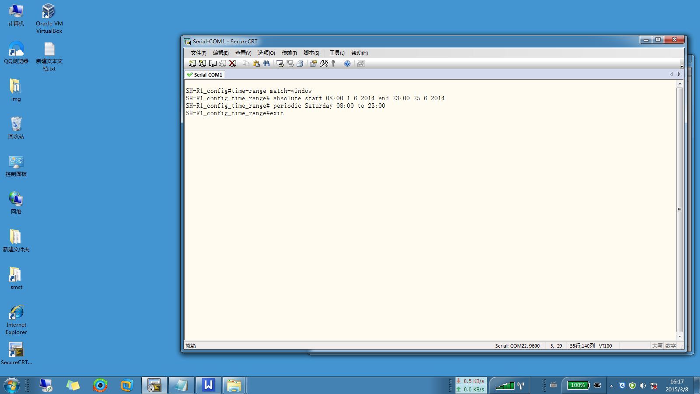This screenshot has height=394, width=700.
Task: Click the Copy toolbar icon
Action: pos(246,63)
